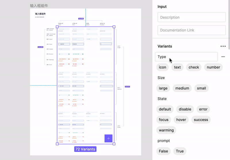Open the Variants three-dots menu
This screenshot has width=230, height=160.
223,46
